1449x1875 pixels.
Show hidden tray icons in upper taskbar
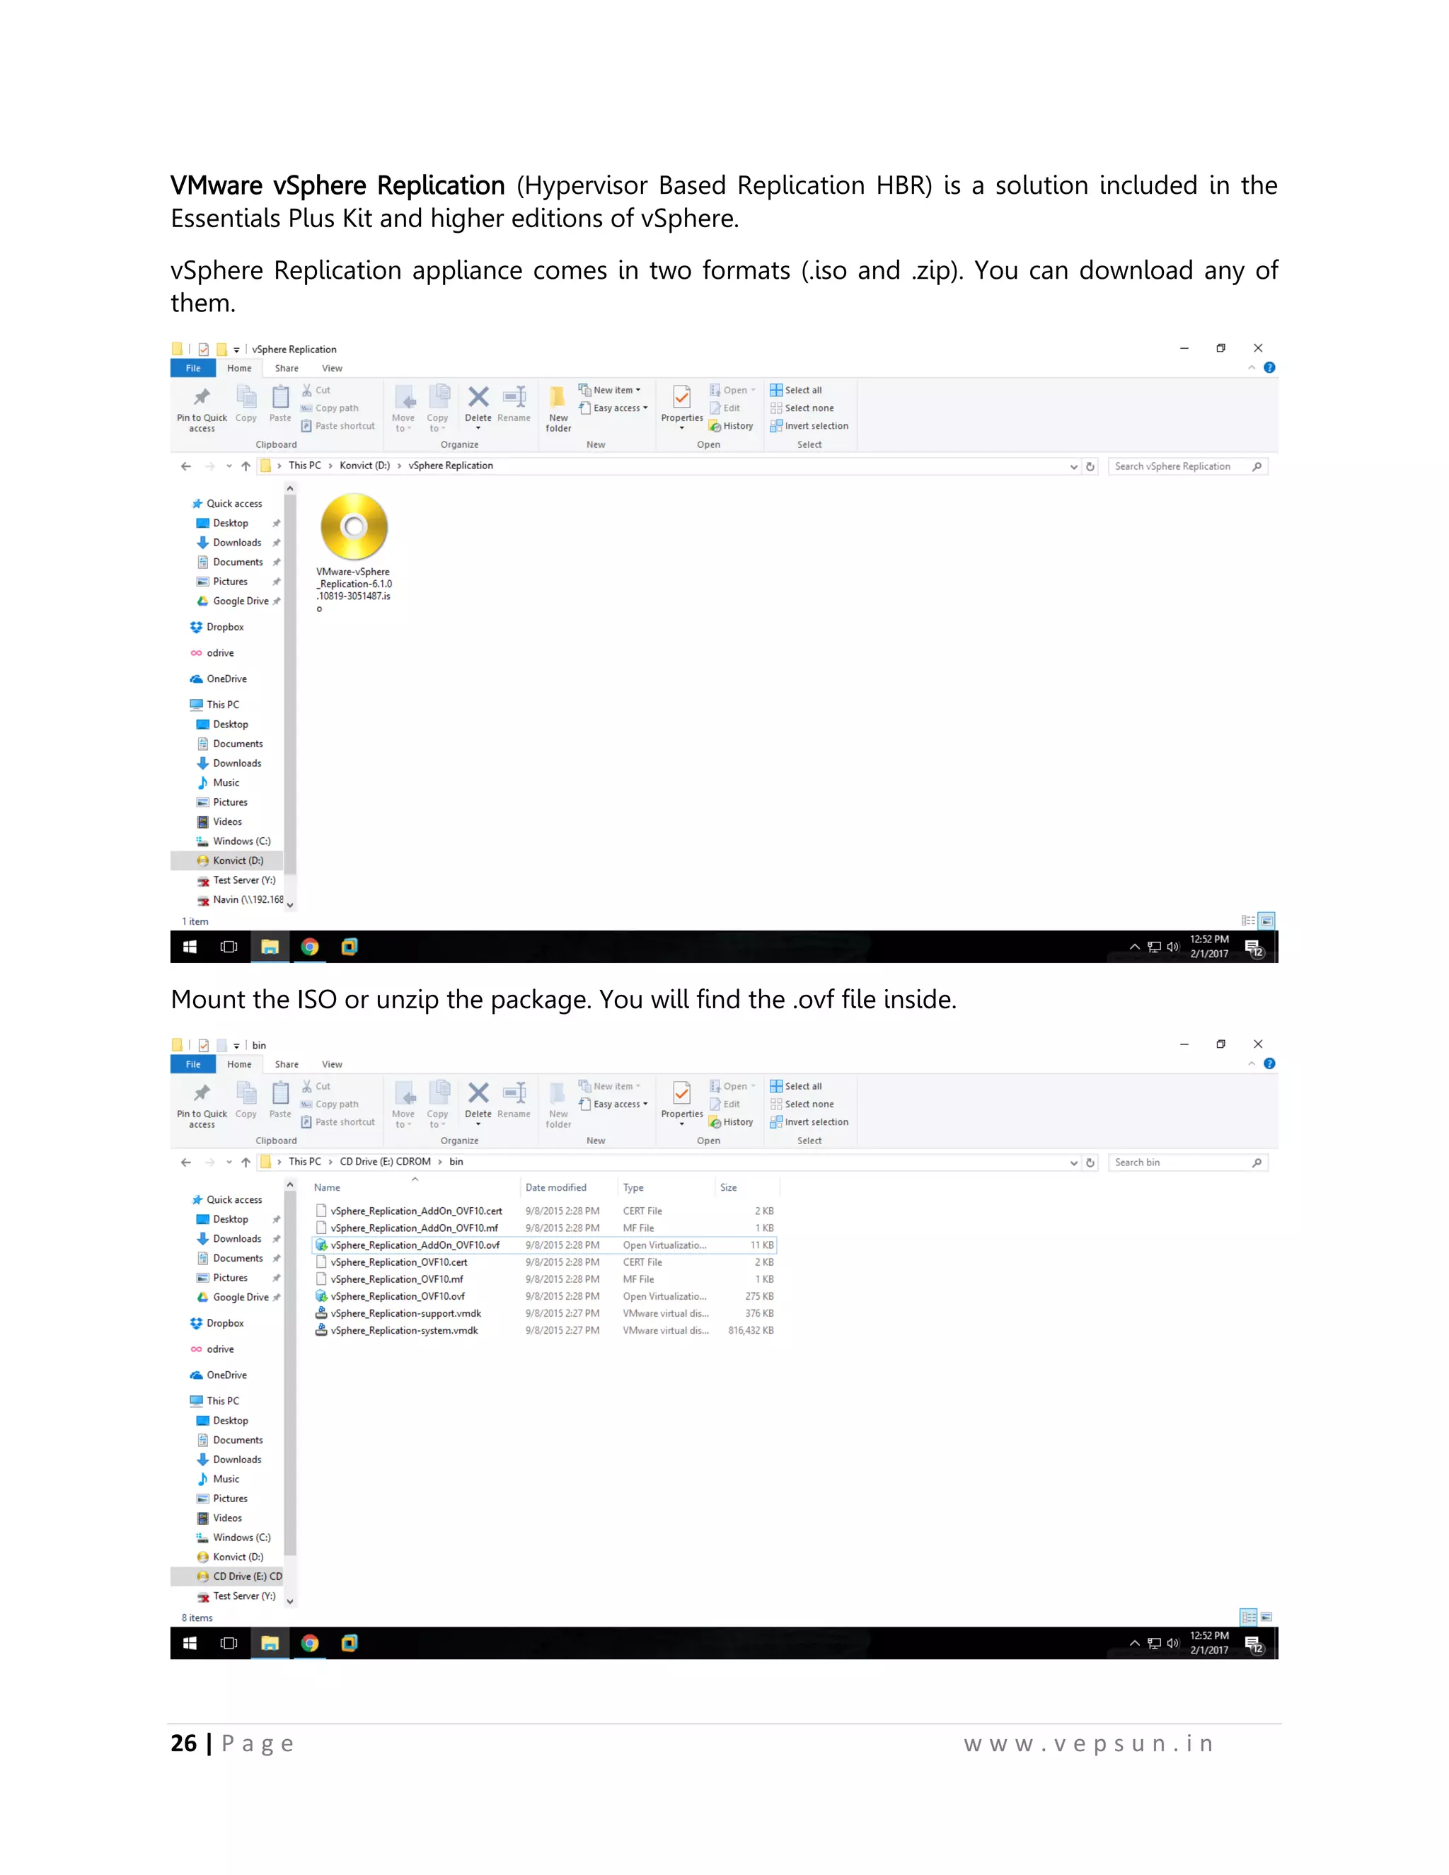pos(1134,947)
